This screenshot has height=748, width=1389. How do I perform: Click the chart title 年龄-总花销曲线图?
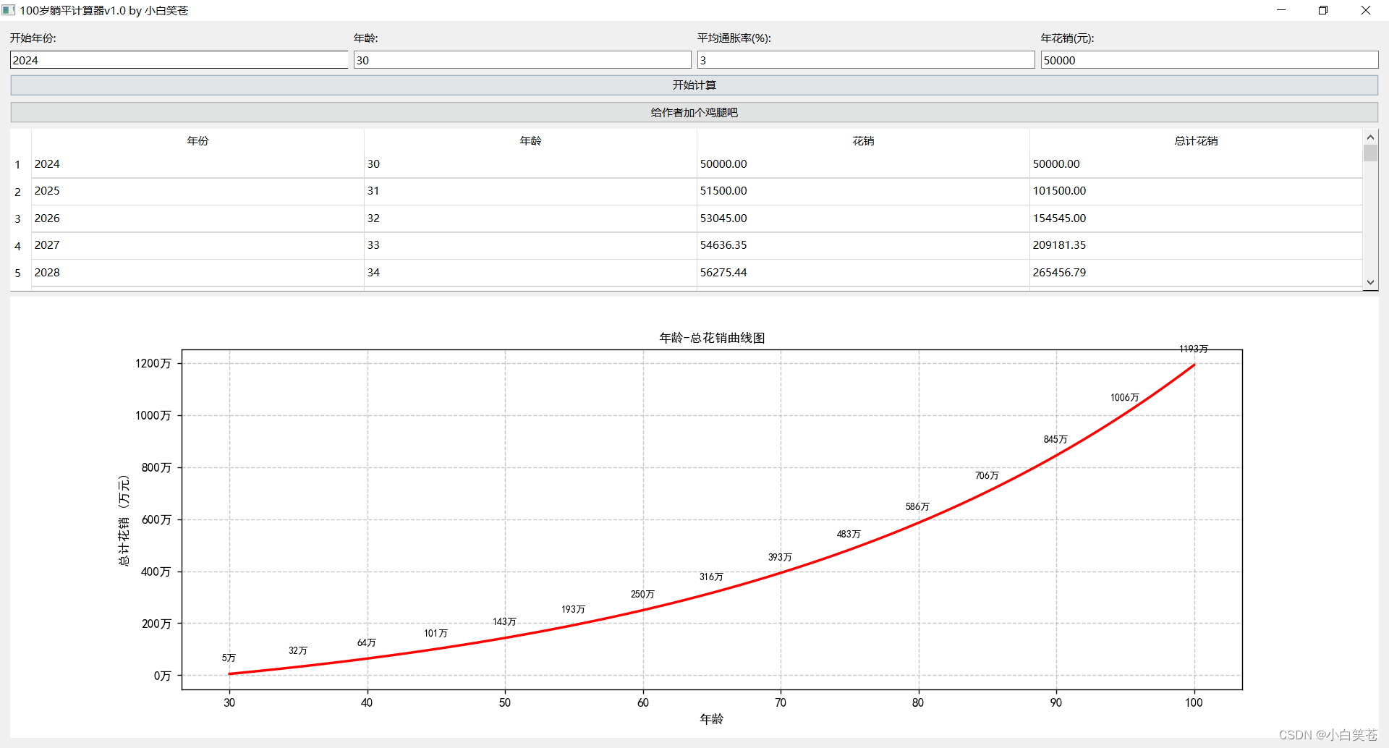[x=712, y=338]
